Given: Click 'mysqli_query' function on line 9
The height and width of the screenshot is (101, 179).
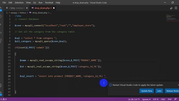Looking at the screenshot, I should [x=43, y=41].
